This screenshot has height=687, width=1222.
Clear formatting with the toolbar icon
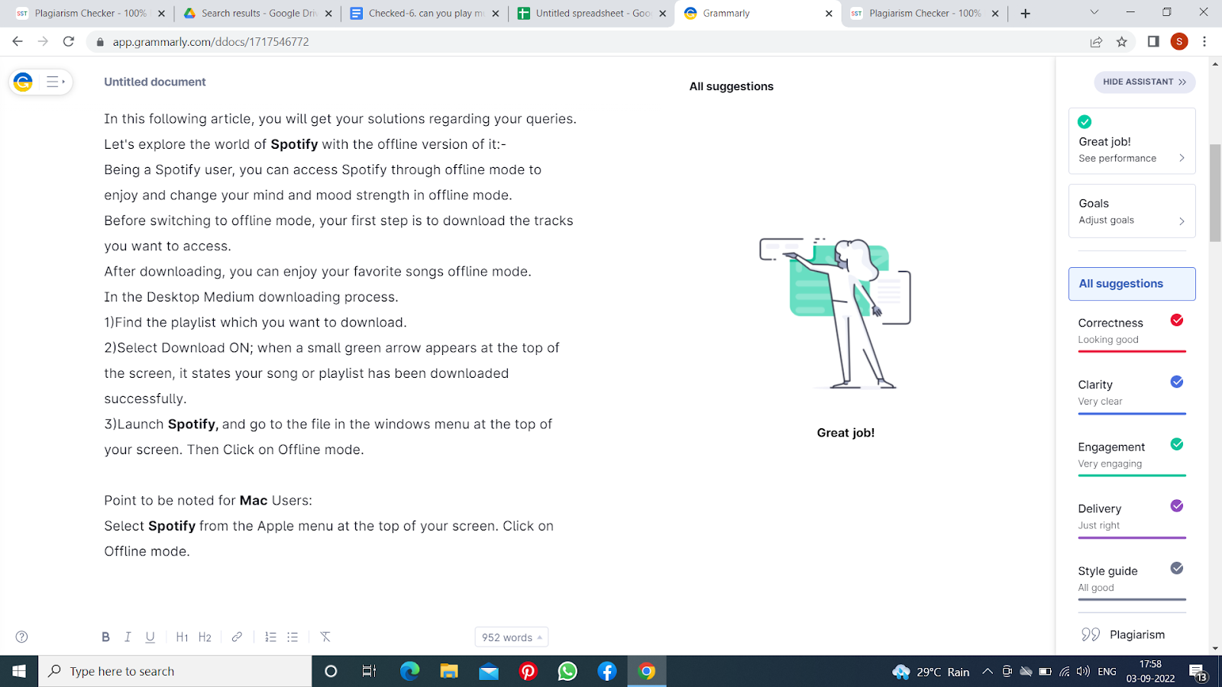(x=325, y=637)
